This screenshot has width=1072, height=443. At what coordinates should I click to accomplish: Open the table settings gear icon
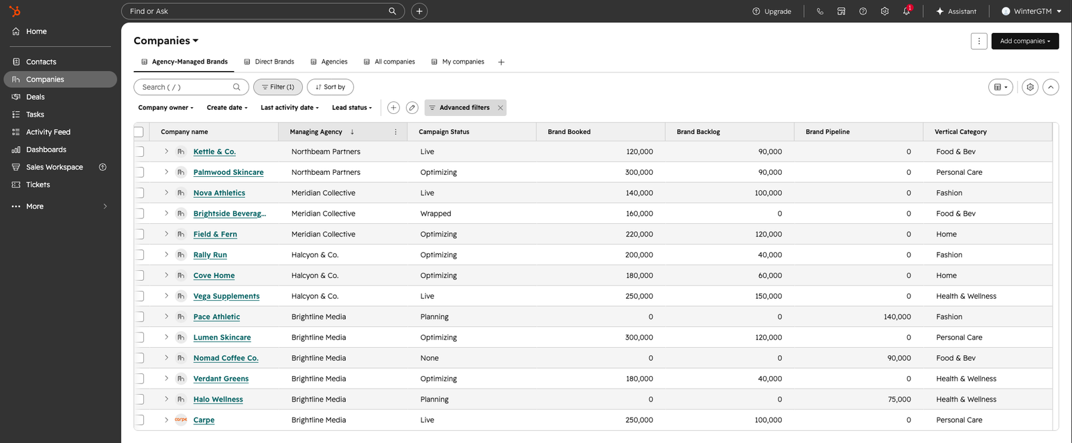[x=1030, y=87]
